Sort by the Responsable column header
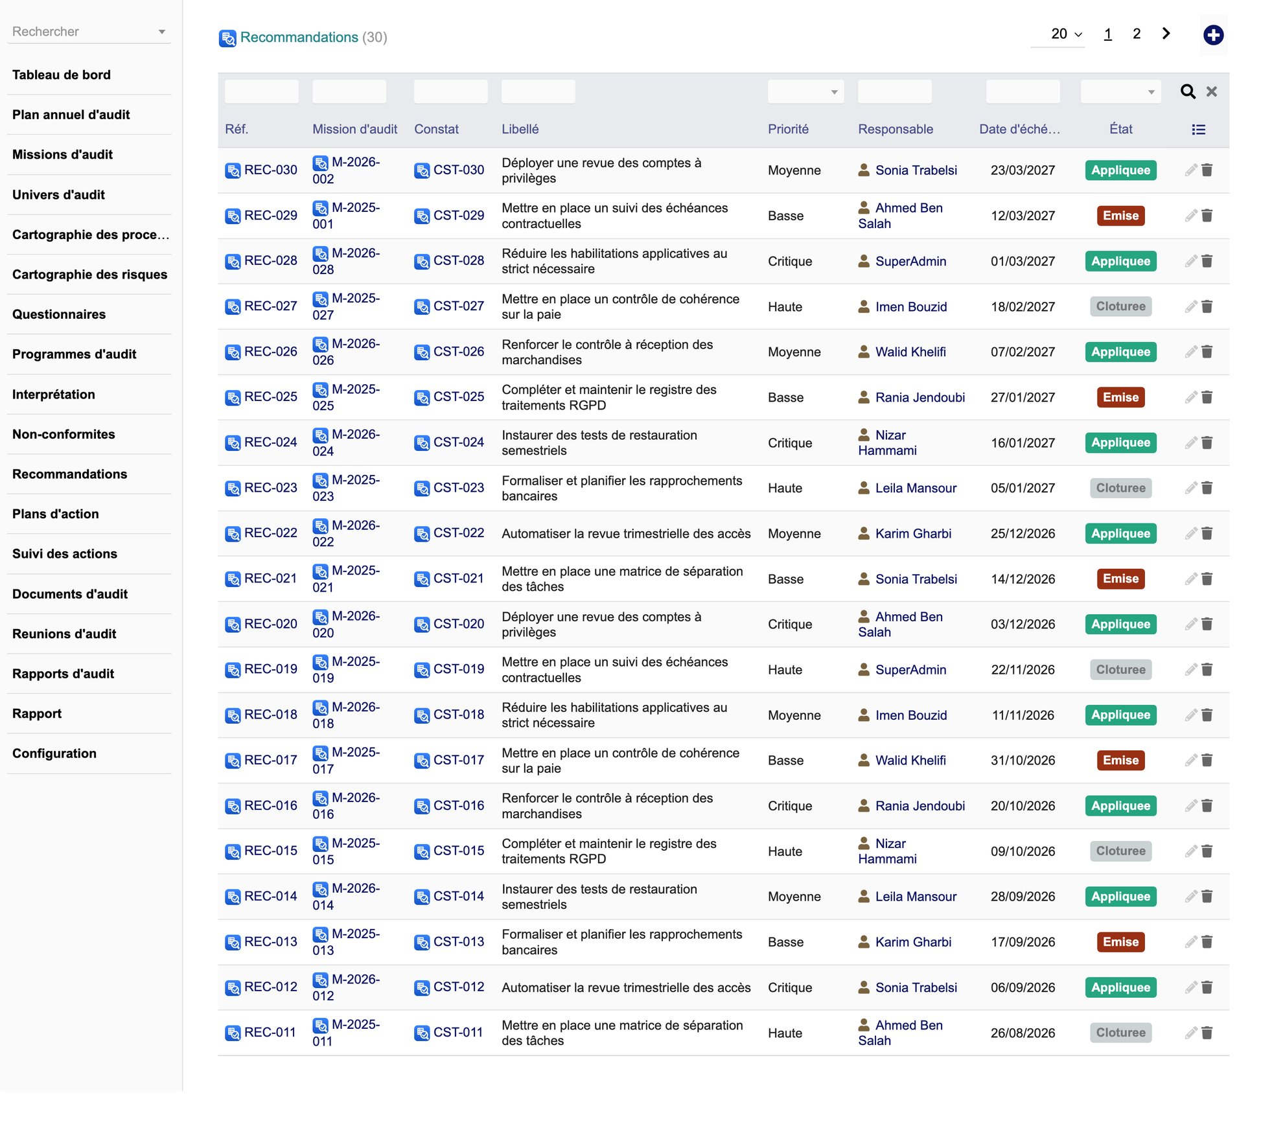 pos(896,129)
